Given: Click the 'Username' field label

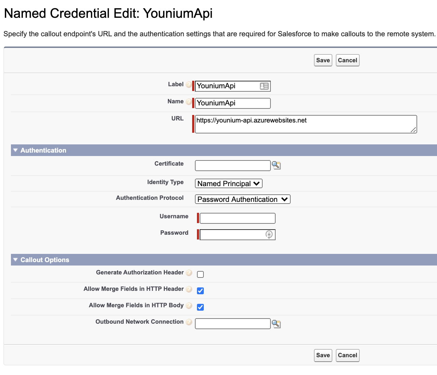Looking at the screenshot, I should (x=174, y=216).
